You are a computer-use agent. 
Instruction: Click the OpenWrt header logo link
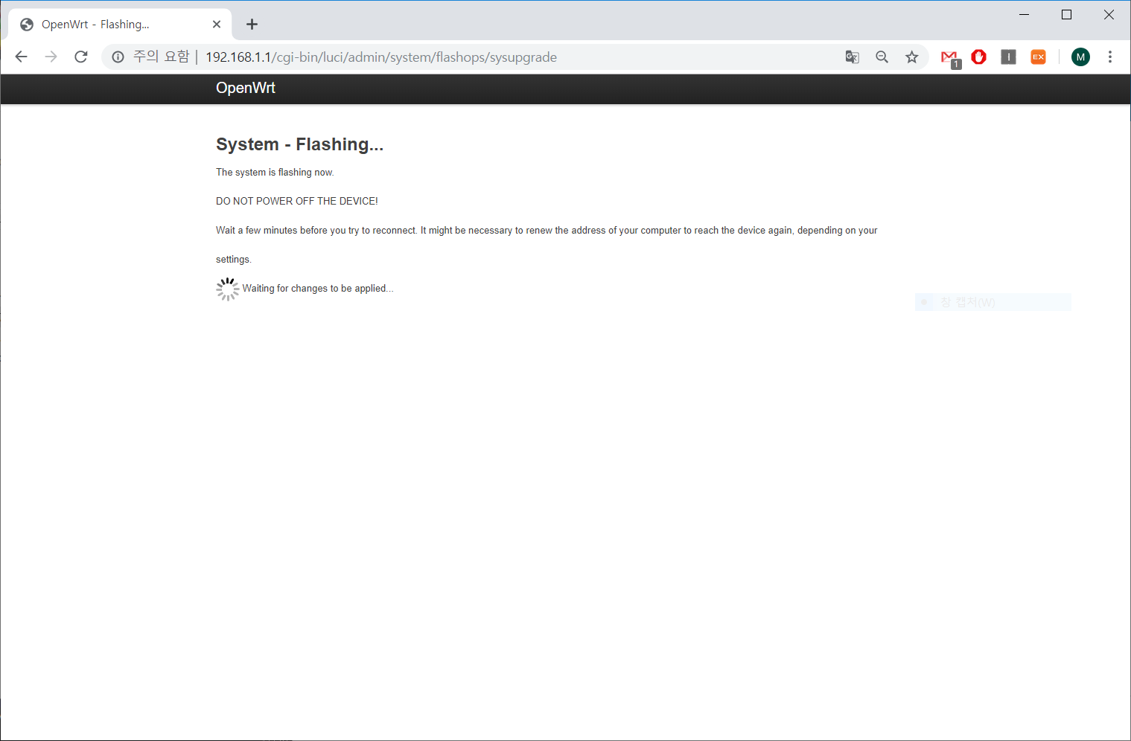(x=246, y=88)
